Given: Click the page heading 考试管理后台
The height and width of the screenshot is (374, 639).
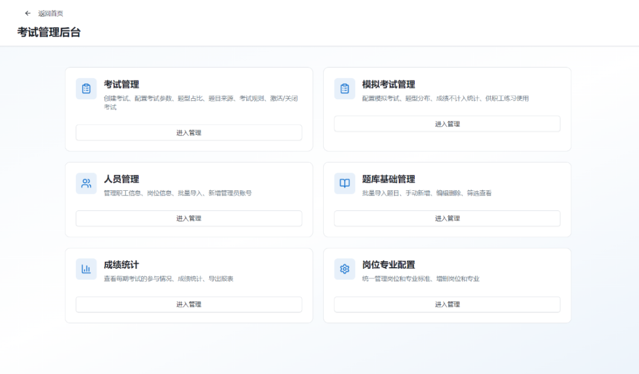Looking at the screenshot, I should click(49, 32).
